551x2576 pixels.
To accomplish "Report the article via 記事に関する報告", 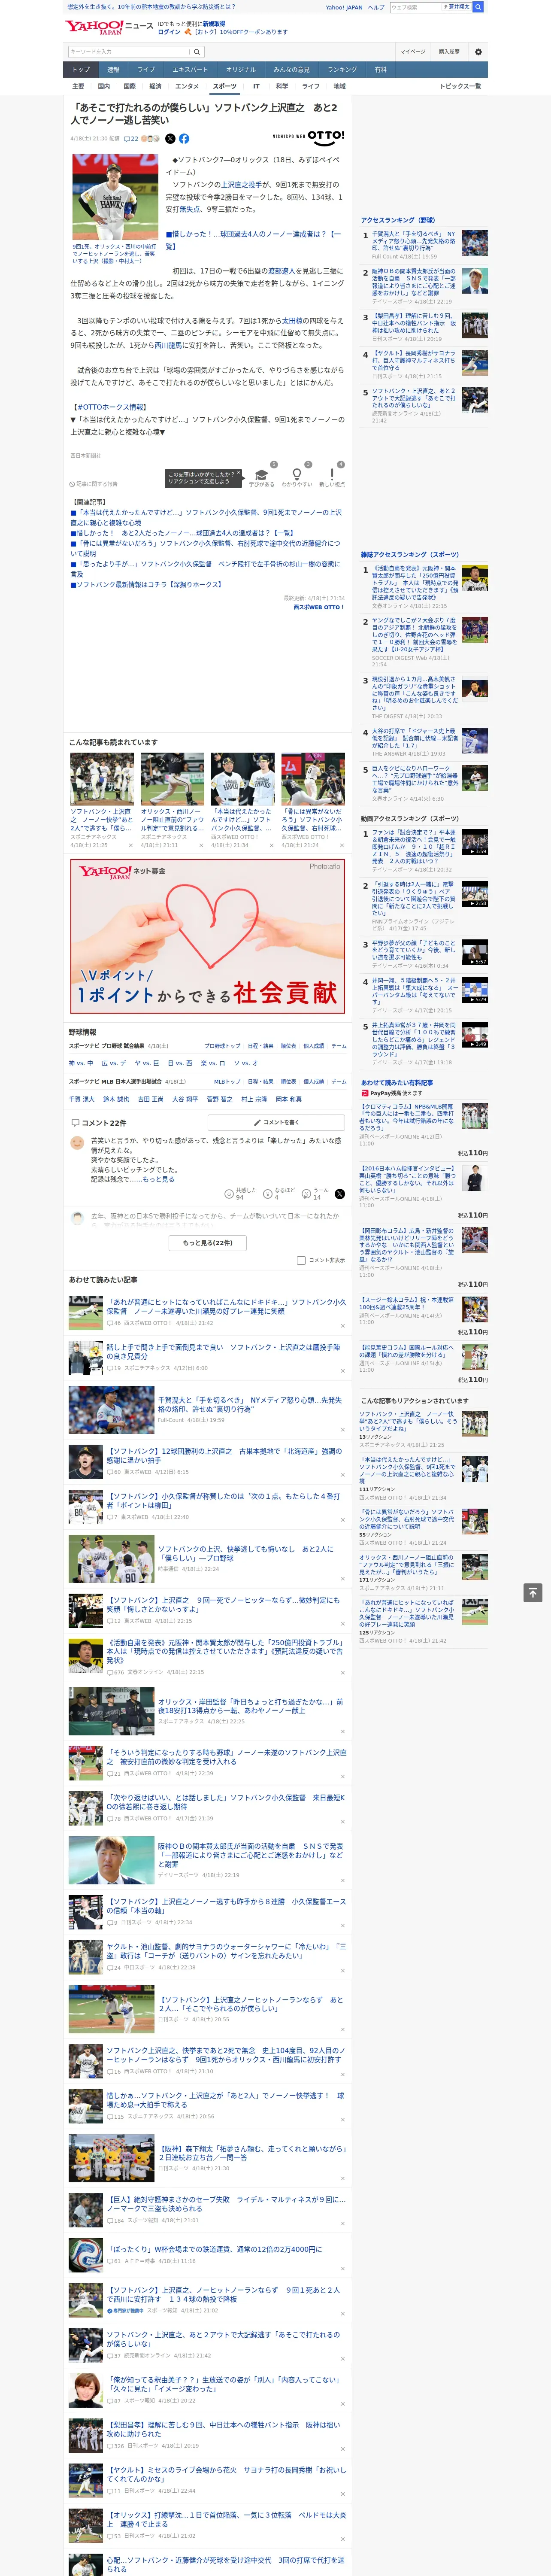I will click(94, 484).
